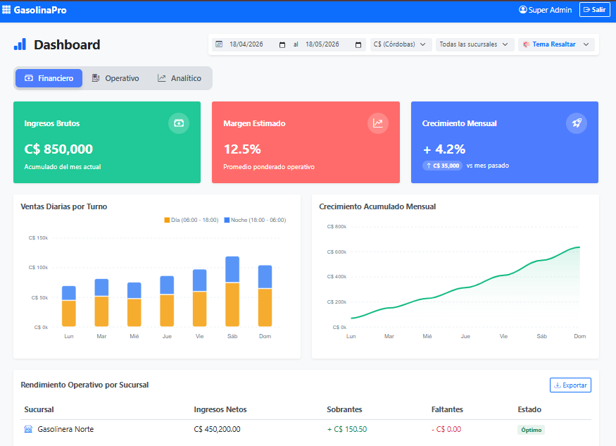Viewport: 616px width, 446px height.
Task: Click the - C$ 0.00 shortage cell
Action: 446,429
